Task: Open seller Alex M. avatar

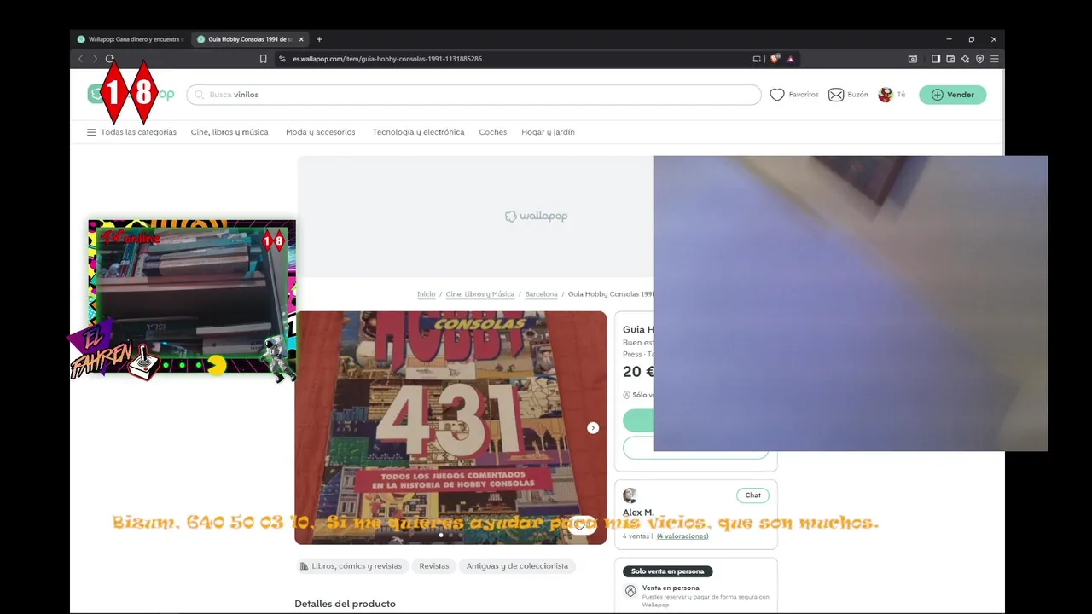Action: coord(630,495)
